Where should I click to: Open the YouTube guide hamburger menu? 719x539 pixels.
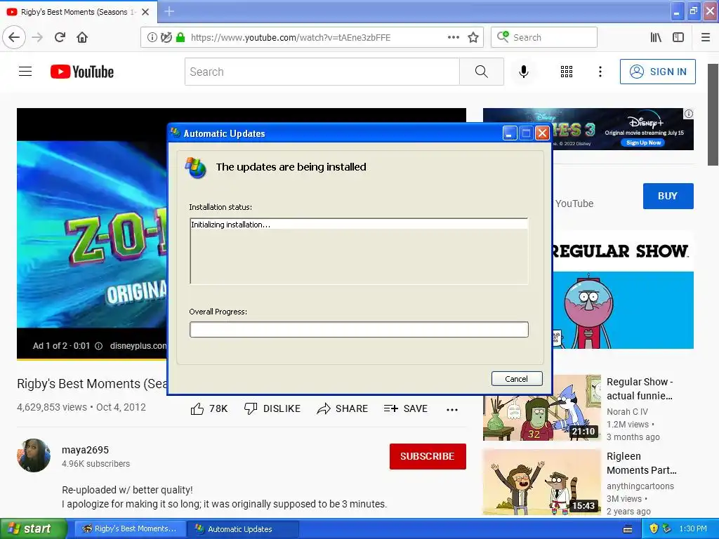(x=25, y=72)
